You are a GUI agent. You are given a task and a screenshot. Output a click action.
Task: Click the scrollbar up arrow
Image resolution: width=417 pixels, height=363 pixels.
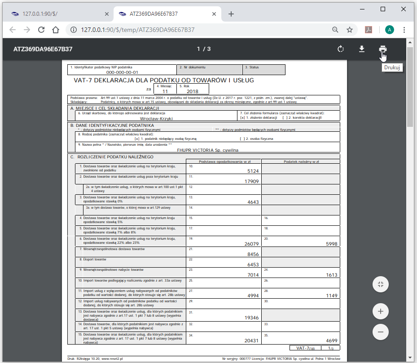(x=410, y=42)
